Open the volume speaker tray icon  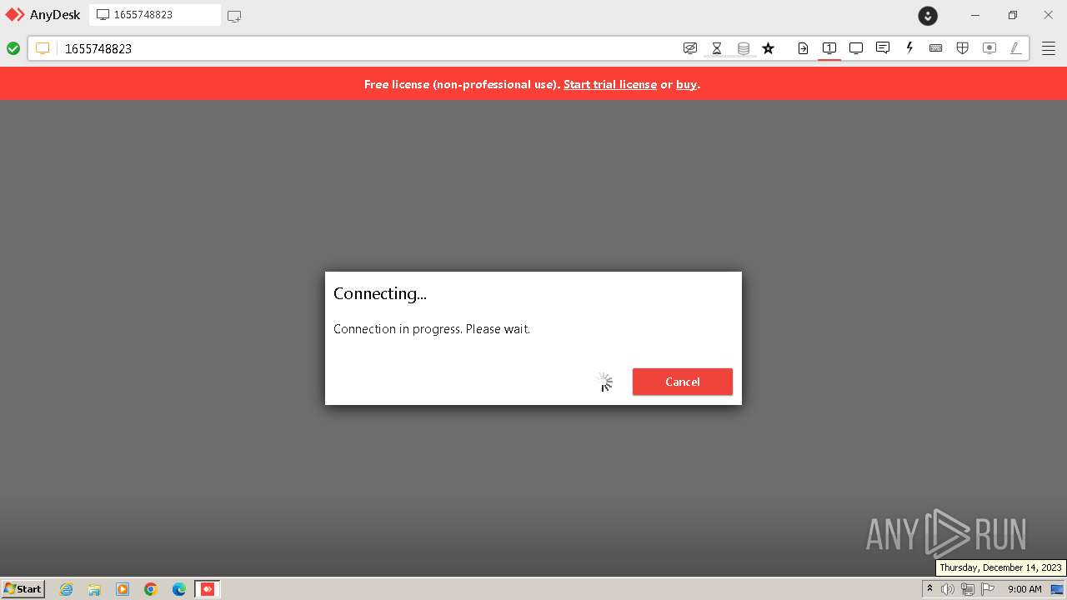click(948, 589)
